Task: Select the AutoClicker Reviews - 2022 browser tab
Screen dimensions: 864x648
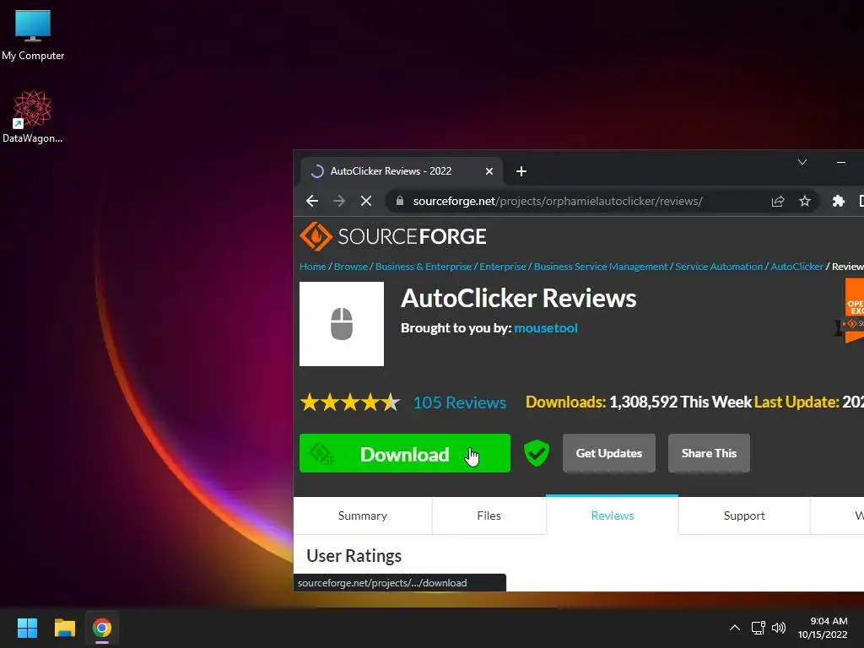Action: 401,171
